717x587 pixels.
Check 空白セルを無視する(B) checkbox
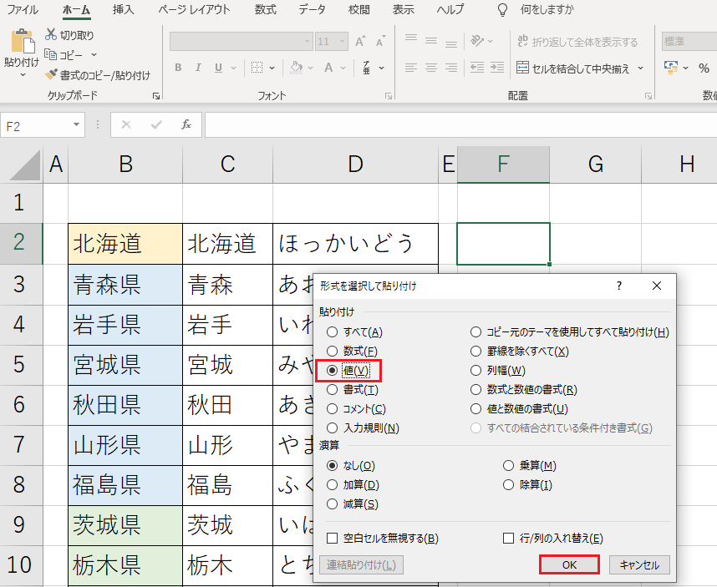[x=332, y=538]
